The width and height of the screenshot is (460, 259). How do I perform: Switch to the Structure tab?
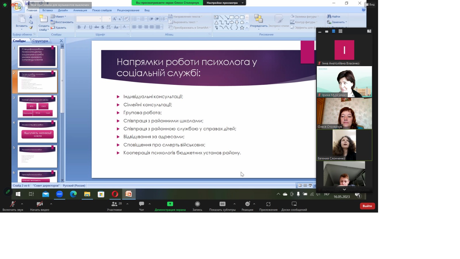(x=40, y=41)
